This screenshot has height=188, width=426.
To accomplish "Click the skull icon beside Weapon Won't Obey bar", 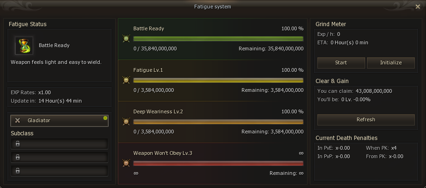I will [x=125, y=163].
